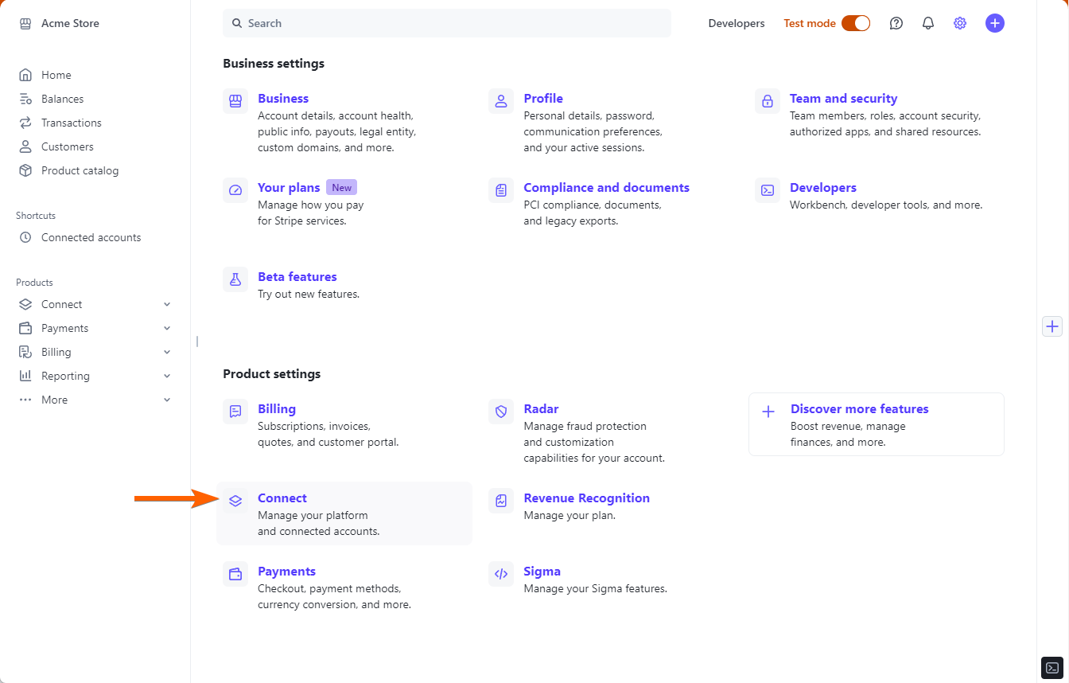Open the Compliance and documents link
Image resolution: width=1069 pixels, height=683 pixels.
click(x=606, y=188)
